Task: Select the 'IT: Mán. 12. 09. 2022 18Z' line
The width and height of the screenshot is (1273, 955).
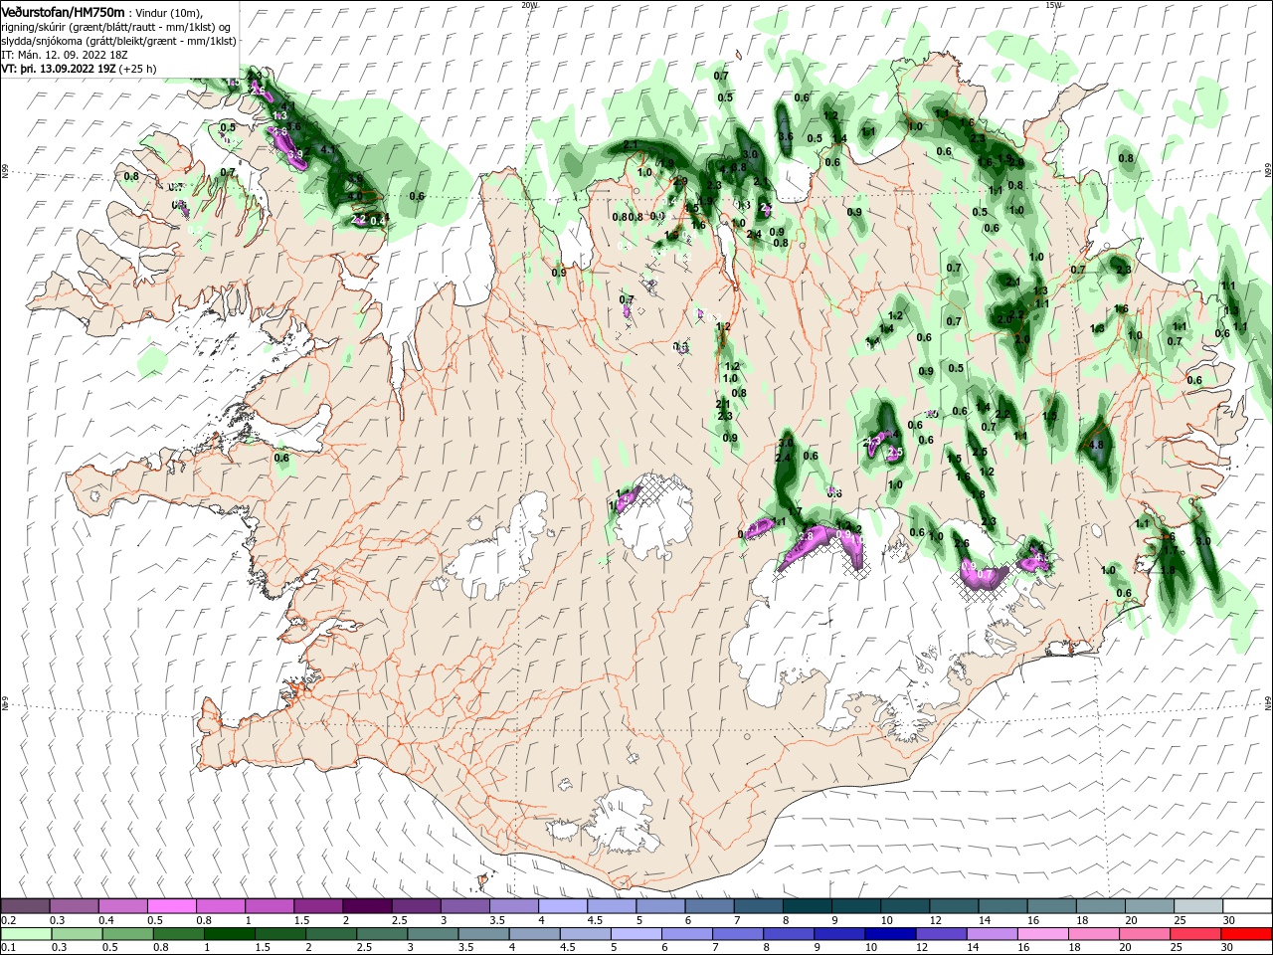Action: tap(66, 55)
